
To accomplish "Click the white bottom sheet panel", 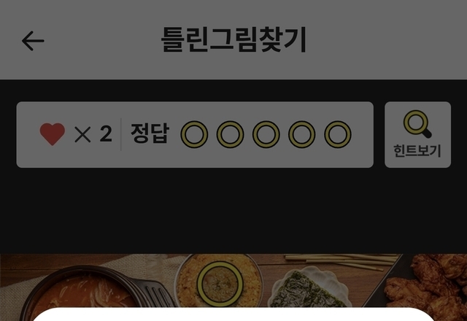I will click(x=233, y=314).
